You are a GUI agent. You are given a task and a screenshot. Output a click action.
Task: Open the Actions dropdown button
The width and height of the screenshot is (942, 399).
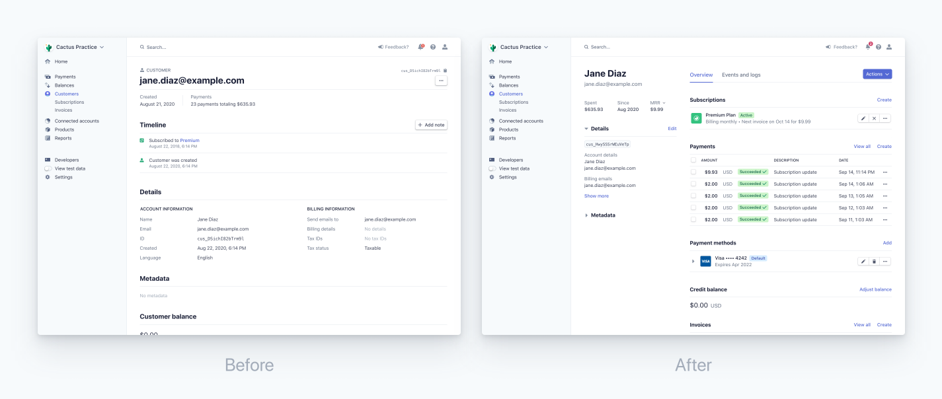click(877, 74)
